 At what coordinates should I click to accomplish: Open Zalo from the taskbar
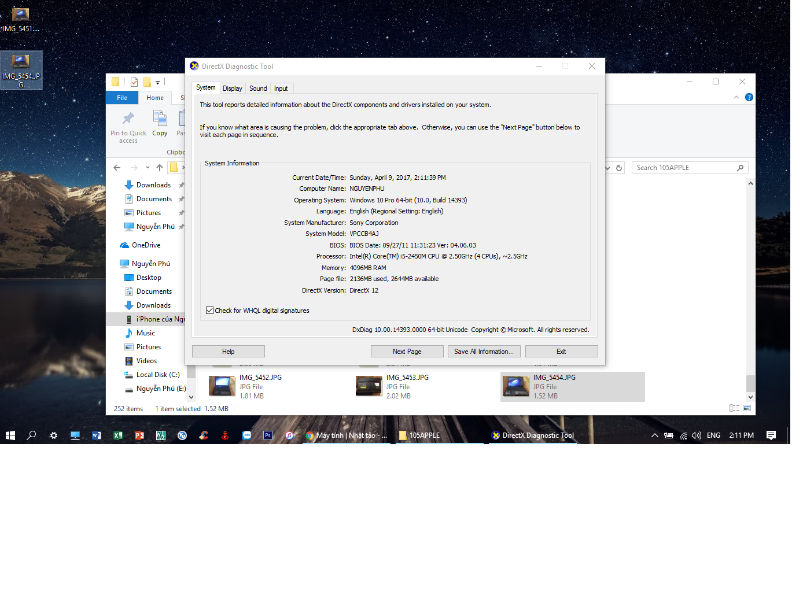[x=246, y=435]
